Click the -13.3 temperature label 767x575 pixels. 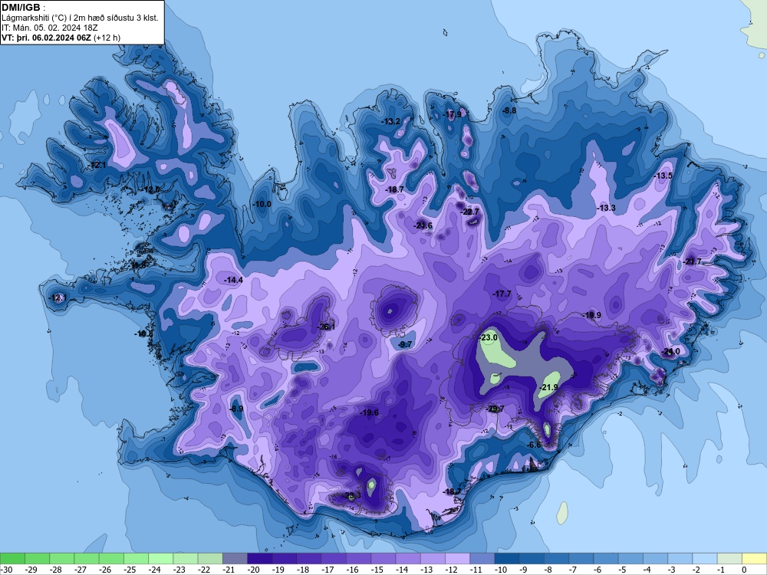606,208
